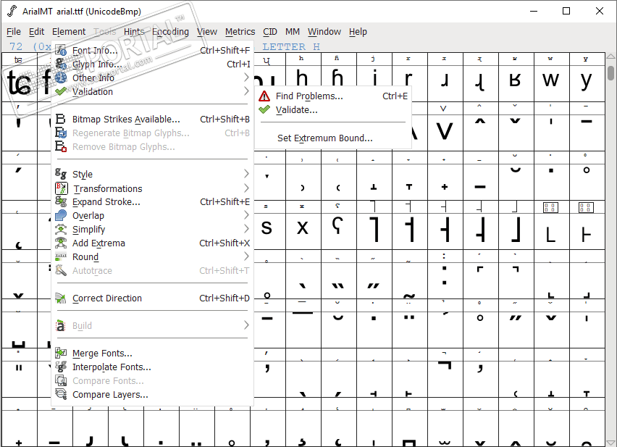Viewport: 617px width, 447px height.
Task: Click the Find Problems warning icon
Action: 264,96
